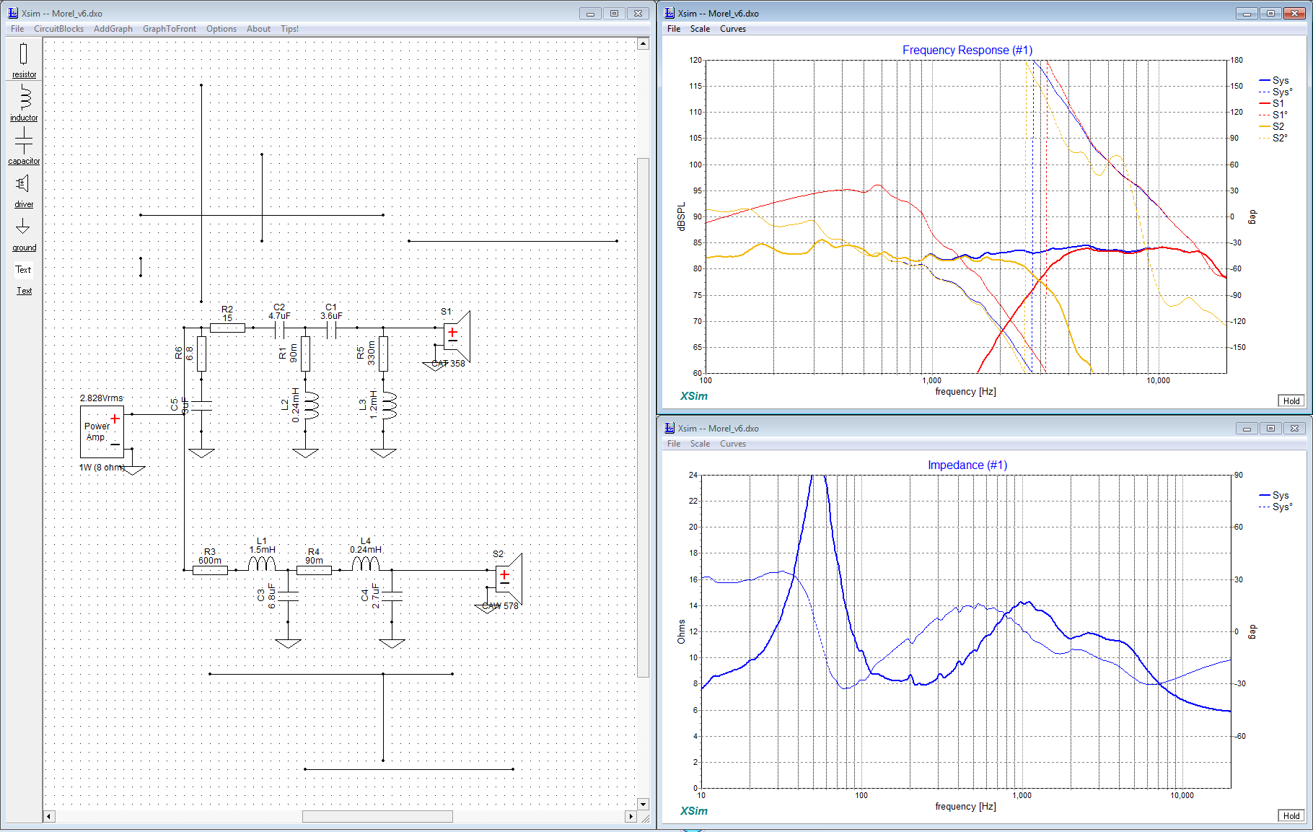
Task: Select resistor R1 90m
Action: point(305,354)
